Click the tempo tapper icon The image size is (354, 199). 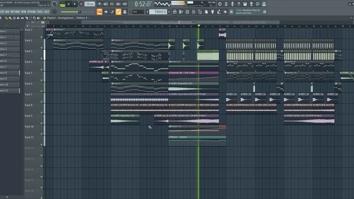[219, 12]
